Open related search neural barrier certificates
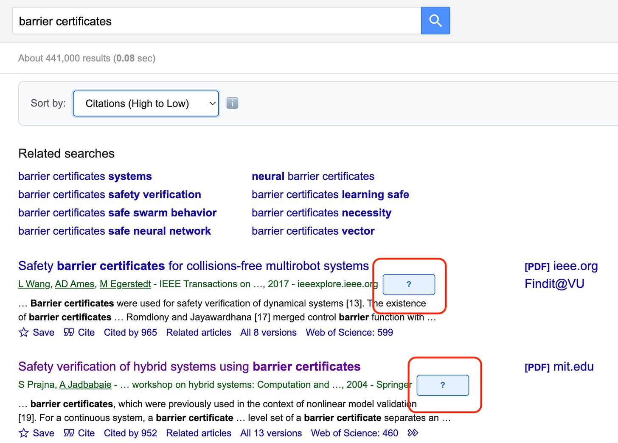618x443 pixels. (x=313, y=176)
